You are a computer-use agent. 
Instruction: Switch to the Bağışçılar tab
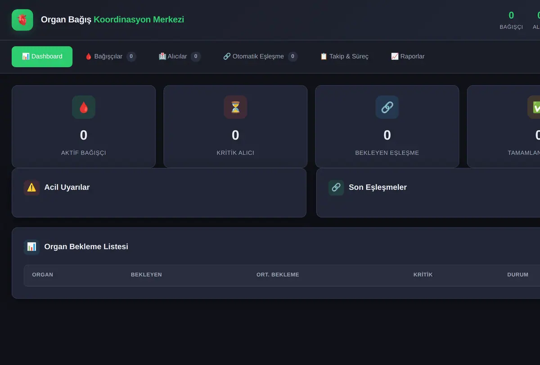click(x=110, y=57)
